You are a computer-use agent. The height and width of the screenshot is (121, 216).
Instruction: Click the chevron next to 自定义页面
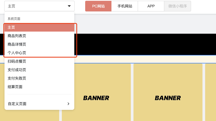(68, 104)
